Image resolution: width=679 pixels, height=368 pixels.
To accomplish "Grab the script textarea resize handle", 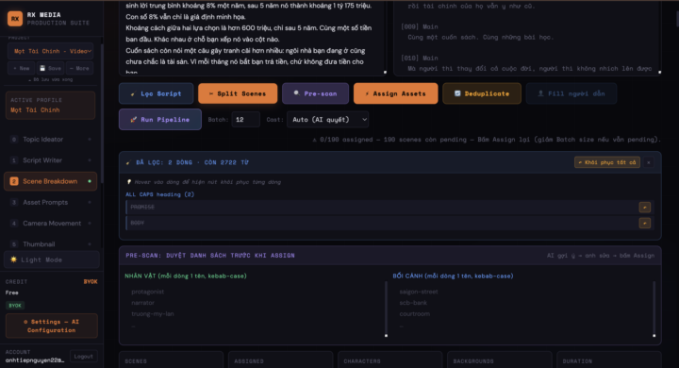I will click(385, 72).
